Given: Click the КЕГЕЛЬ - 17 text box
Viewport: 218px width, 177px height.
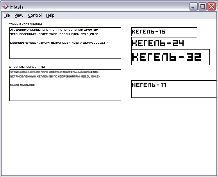Looking at the screenshot, I should [x=174, y=89].
